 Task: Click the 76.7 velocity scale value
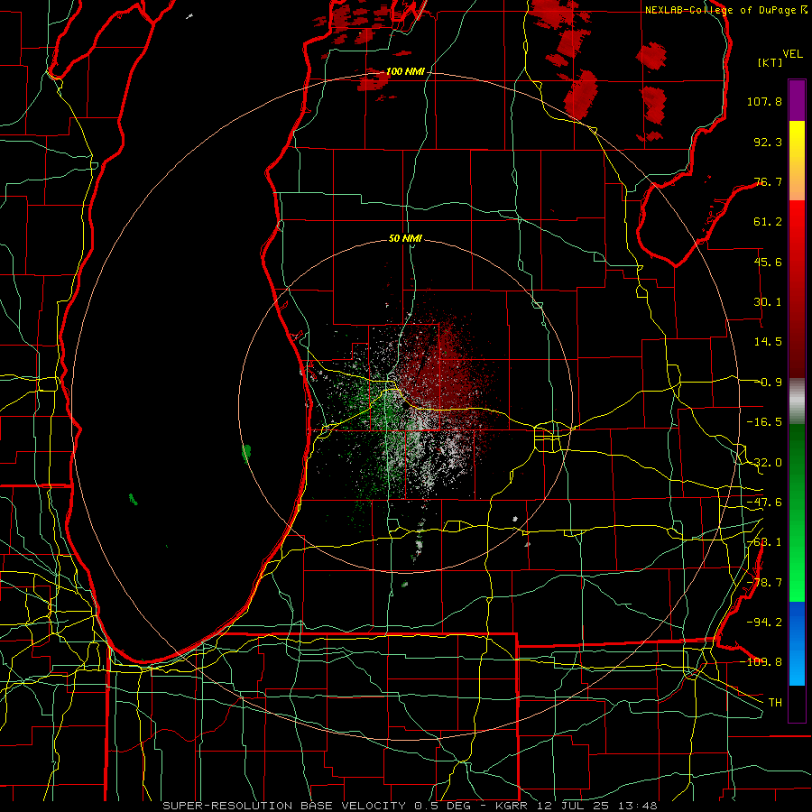768,181
